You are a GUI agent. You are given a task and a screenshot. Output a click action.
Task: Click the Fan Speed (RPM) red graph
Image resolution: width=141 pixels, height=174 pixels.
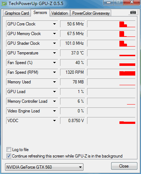click(x=111, y=72)
